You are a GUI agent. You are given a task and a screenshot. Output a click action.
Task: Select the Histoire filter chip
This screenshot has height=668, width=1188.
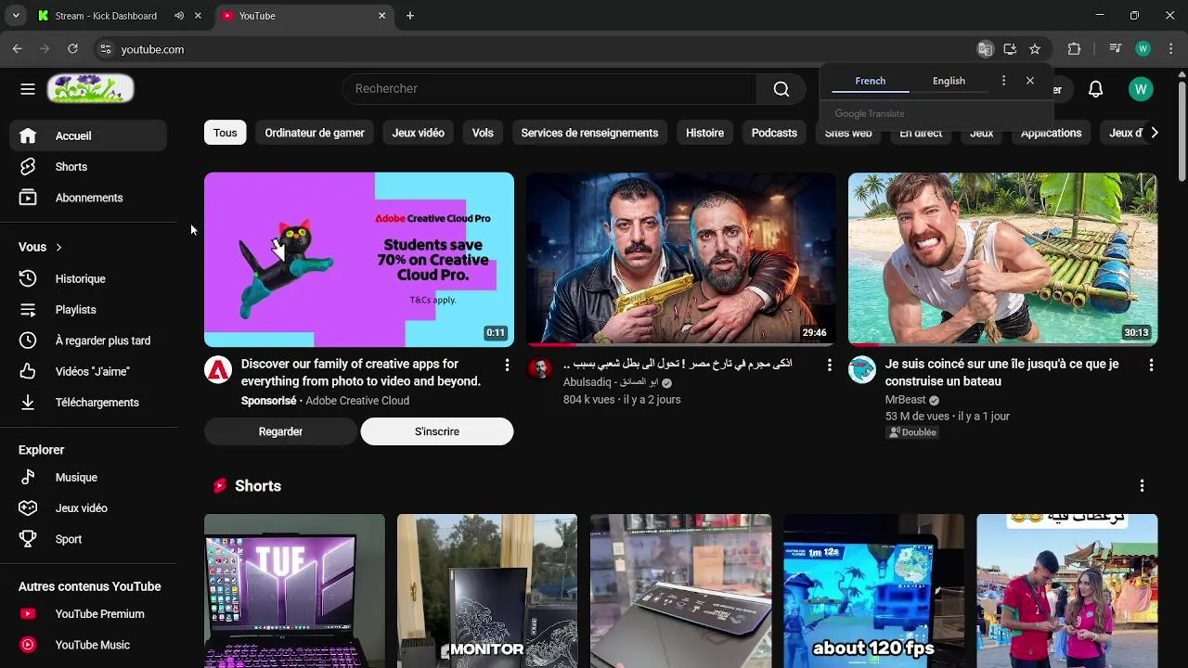[x=704, y=133]
